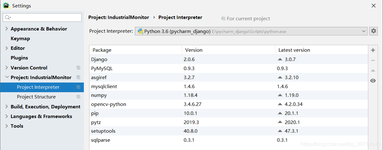Click the interpreter settings gear icon
383x150 pixels.
click(373, 31)
